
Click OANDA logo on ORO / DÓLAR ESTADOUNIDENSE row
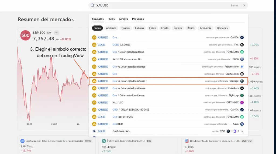pos(242,110)
